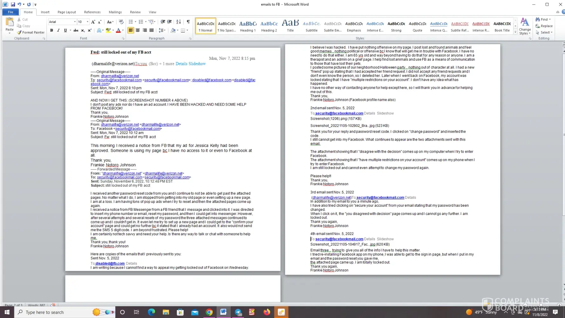565x318 pixels.
Task: Open the Review ribbon tab
Action: tap(135, 12)
